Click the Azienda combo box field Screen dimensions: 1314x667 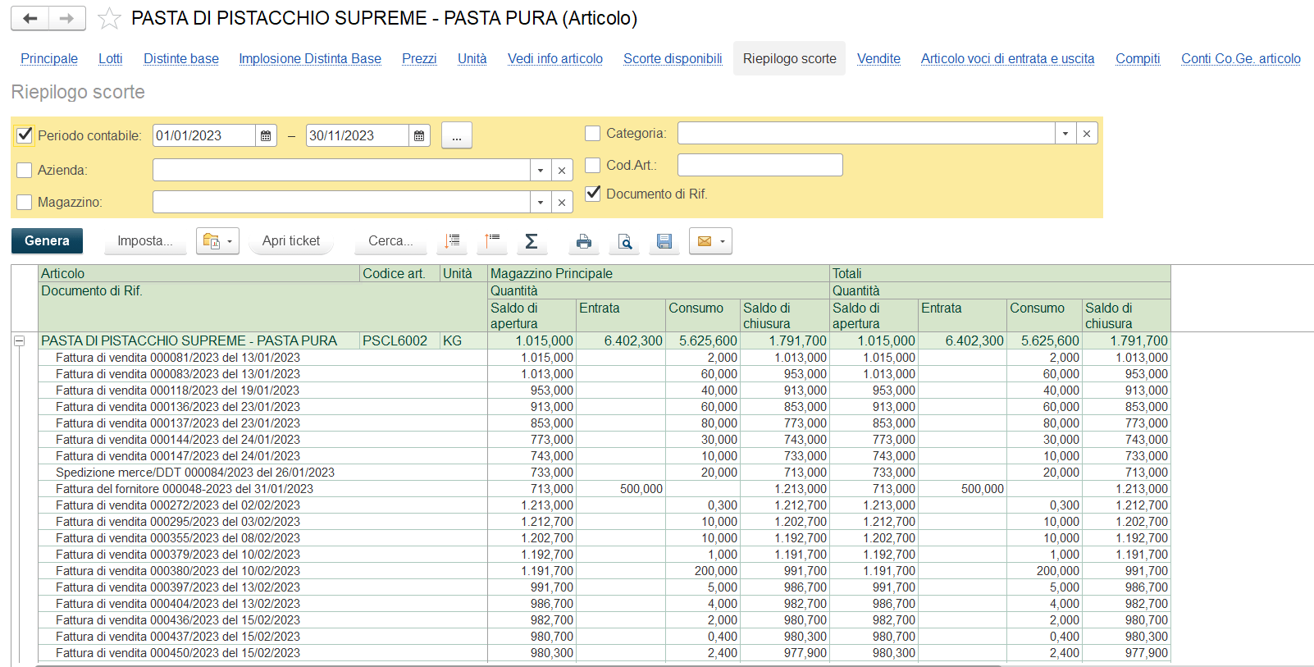coord(341,170)
